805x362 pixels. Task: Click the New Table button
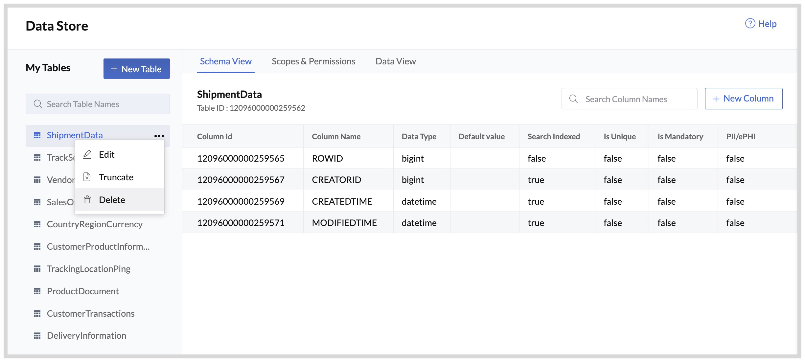[137, 69]
